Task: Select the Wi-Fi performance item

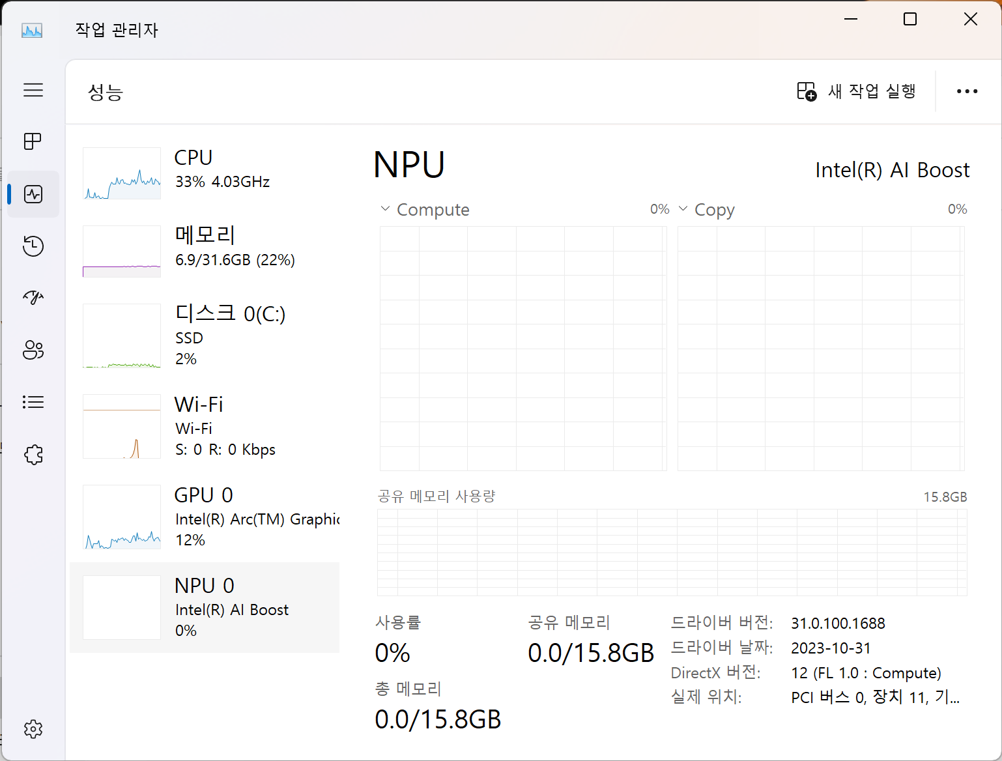Action: (205, 427)
